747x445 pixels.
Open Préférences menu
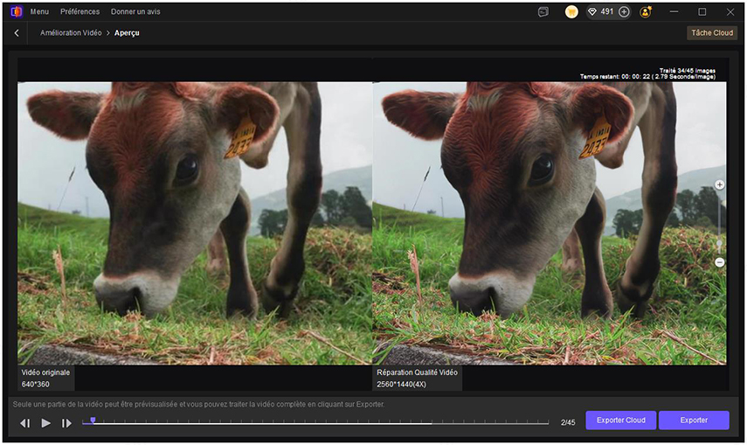coord(80,11)
